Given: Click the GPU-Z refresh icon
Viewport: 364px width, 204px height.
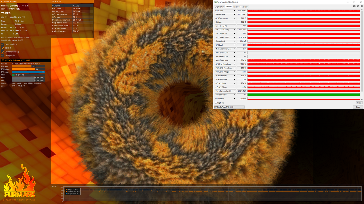Looking at the screenshot, I should pyautogui.click(x=358, y=6).
